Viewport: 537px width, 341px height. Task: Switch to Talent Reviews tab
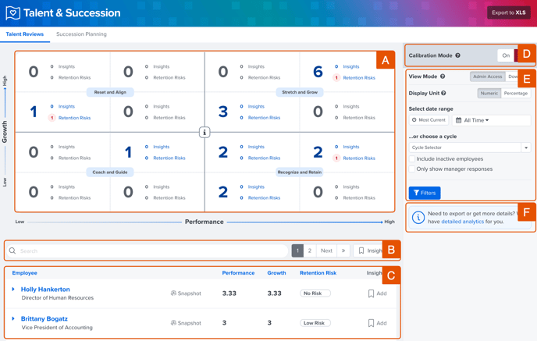click(x=25, y=34)
